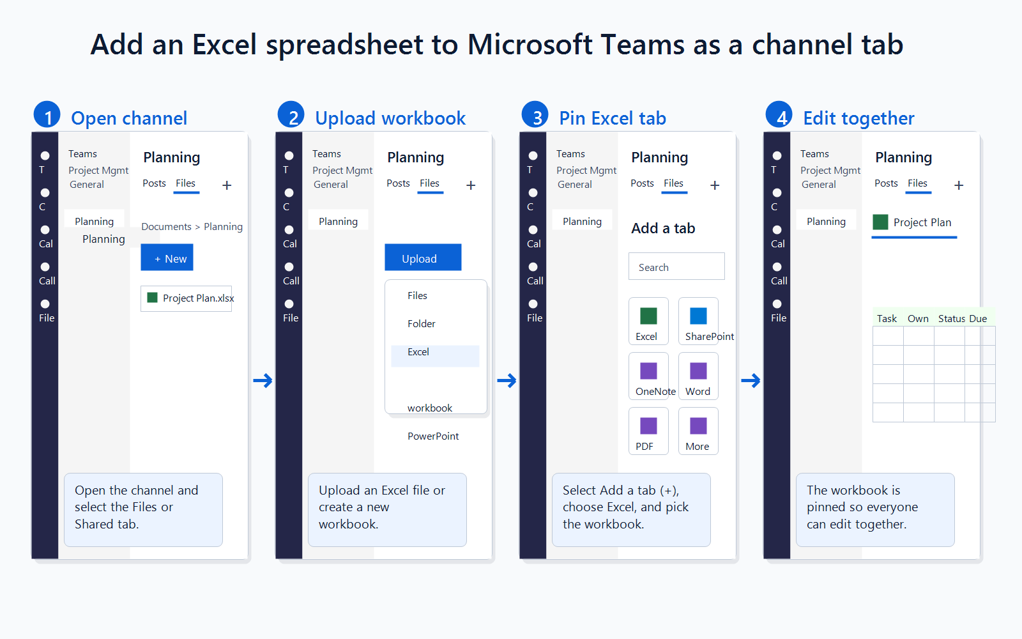Image resolution: width=1022 pixels, height=639 pixels.
Task: Select Project Mgmt team in Upload workbook panel
Action: (342, 171)
